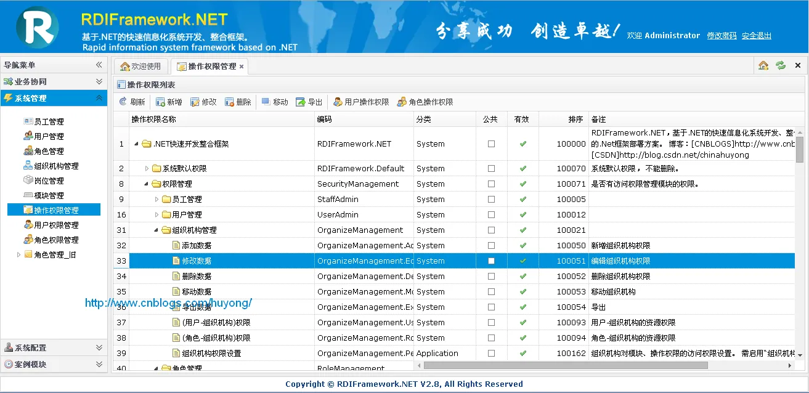
Task: Toggle 公共 checkbox for 添加数据 row
Action: click(491, 245)
